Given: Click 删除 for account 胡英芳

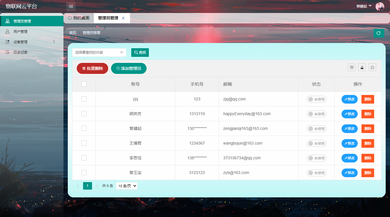Looking at the screenshot, I should (368, 114).
